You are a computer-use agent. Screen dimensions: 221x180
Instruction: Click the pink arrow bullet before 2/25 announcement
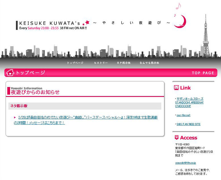(x=15, y=117)
